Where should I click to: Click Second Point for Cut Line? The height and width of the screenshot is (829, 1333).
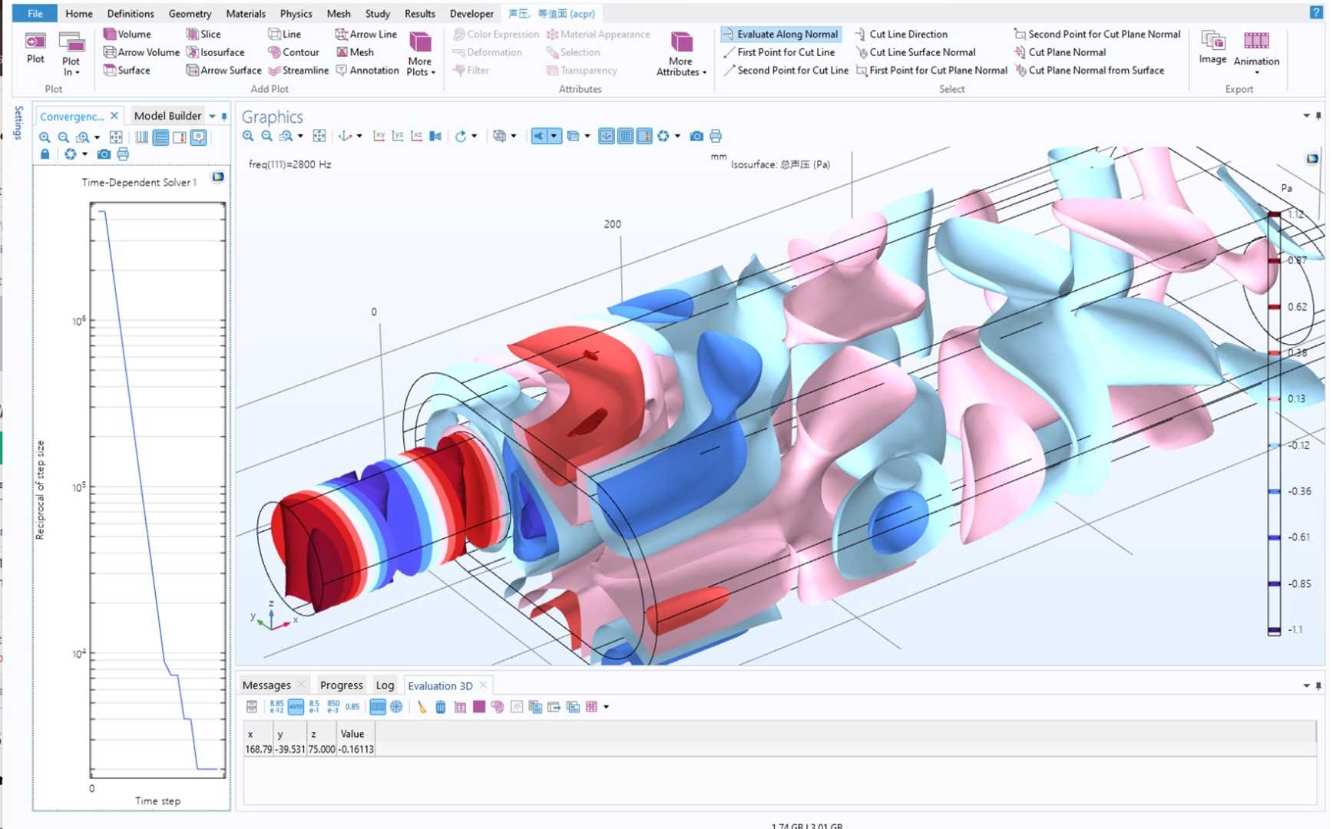(786, 70)
